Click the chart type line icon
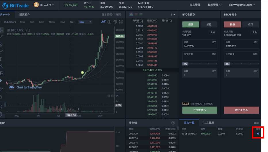Screen dimensions: 268x152 pyautogui.click(x=104, y=22)
